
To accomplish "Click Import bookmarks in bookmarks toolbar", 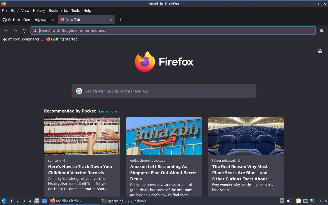I will [23, 39].
